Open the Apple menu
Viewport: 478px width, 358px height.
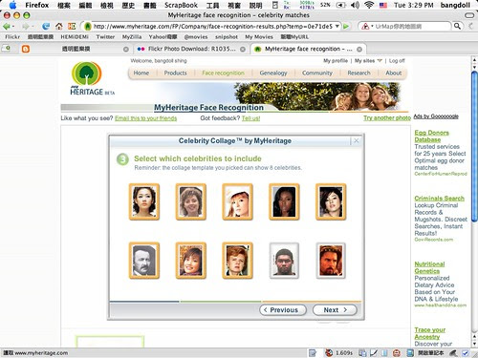click(13, 5)
